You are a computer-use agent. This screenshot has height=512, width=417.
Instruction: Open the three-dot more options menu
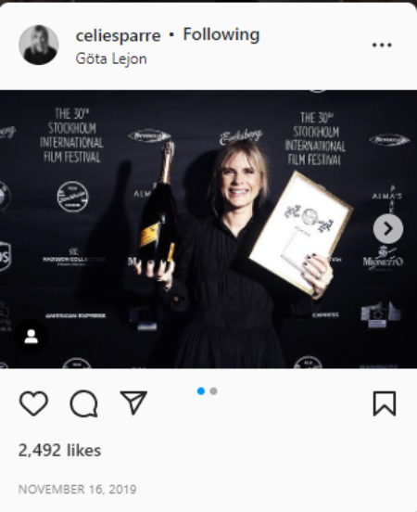coord(382,45)
